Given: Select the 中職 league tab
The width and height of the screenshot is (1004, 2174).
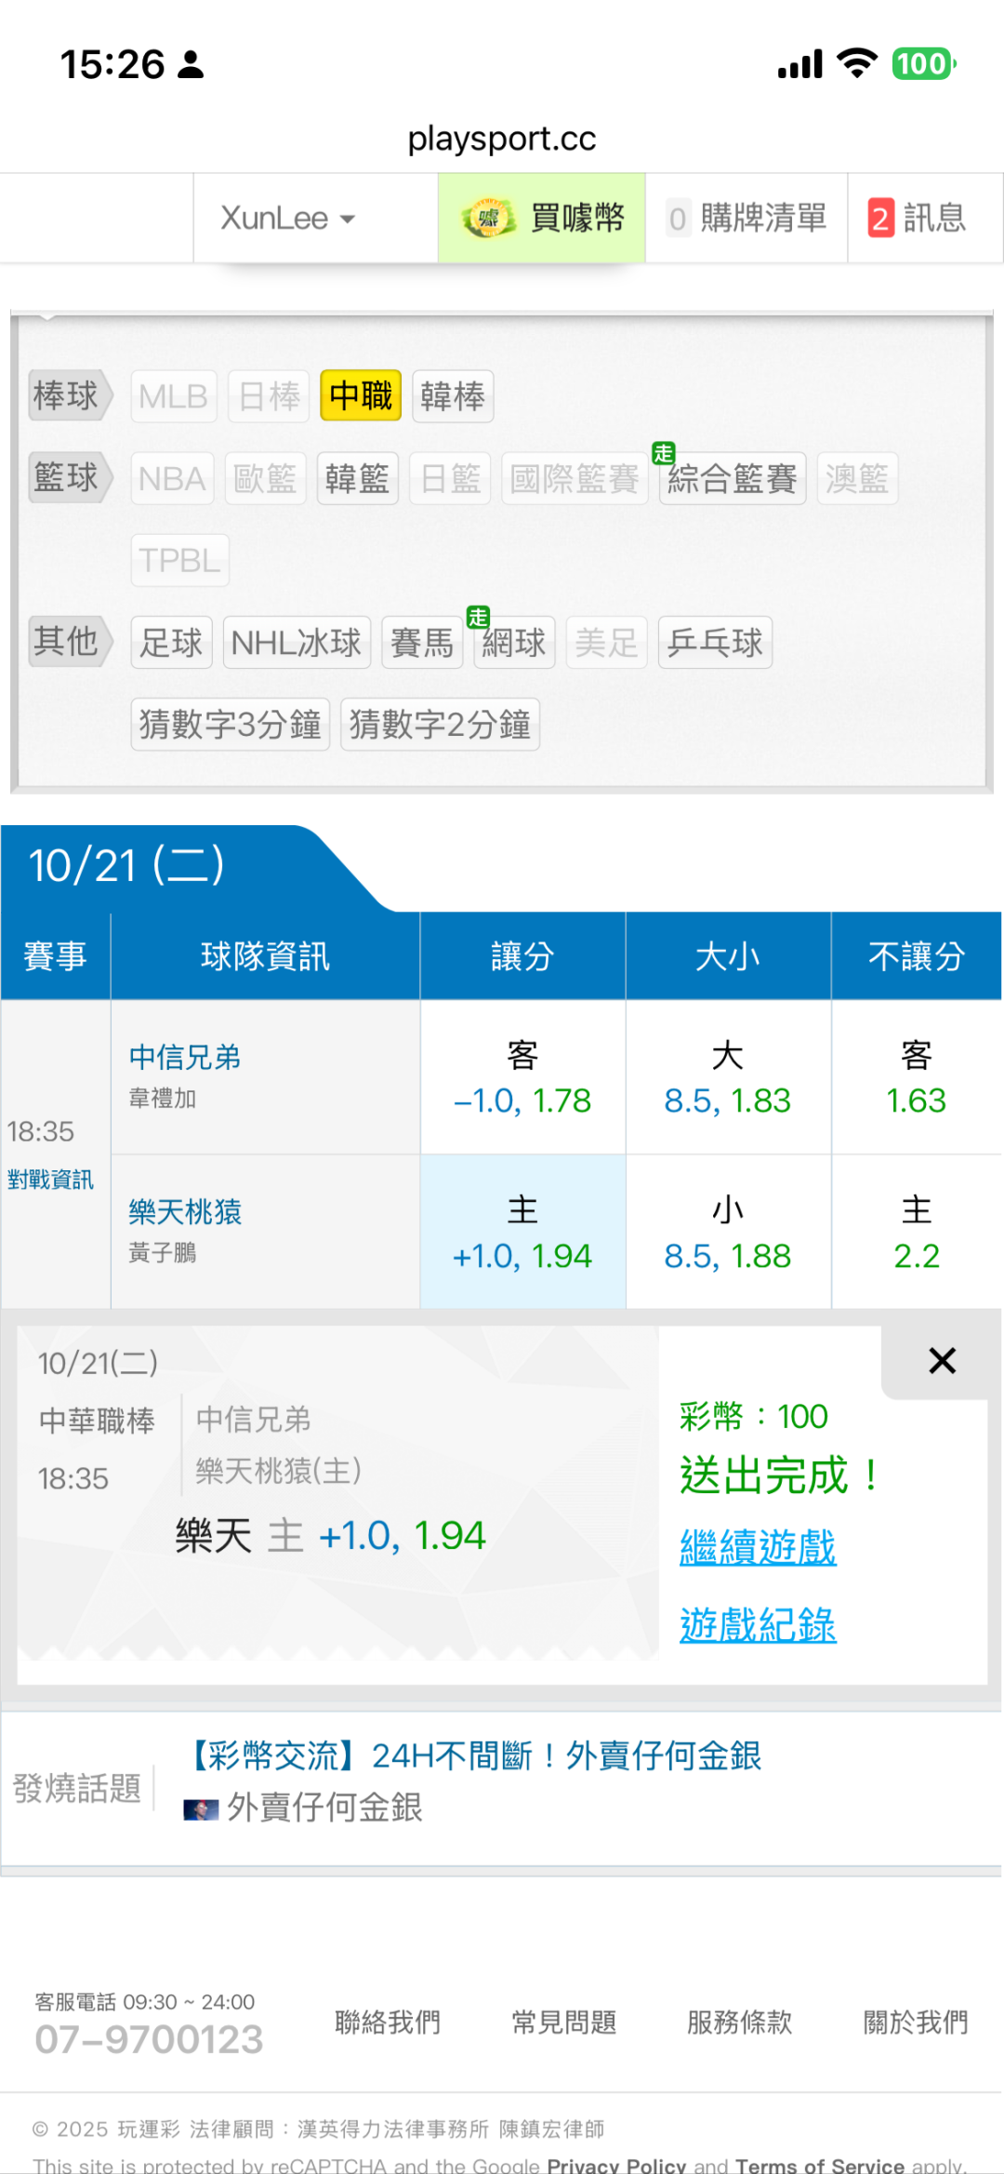Looking at the screenshot, I should coord(361,396).
